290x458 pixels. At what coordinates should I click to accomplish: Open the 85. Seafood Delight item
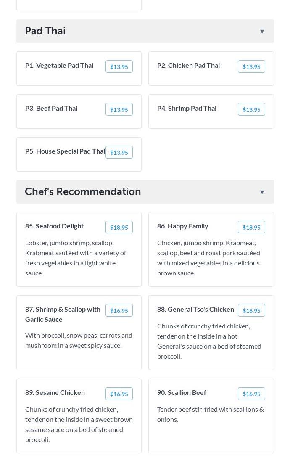click(x=54, y=226)
